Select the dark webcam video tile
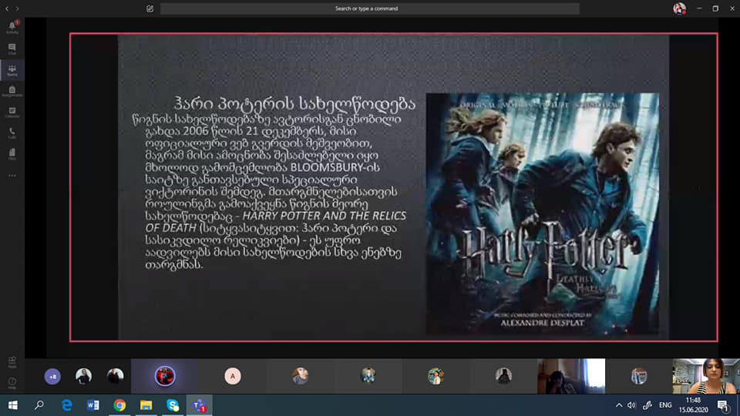Image resolution: width=740 pixels, height=416 pixels. 571,376
